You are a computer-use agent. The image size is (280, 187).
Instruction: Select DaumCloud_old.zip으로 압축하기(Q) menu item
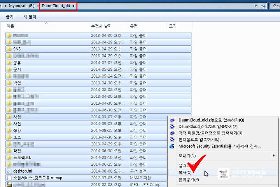coord(223,120)
